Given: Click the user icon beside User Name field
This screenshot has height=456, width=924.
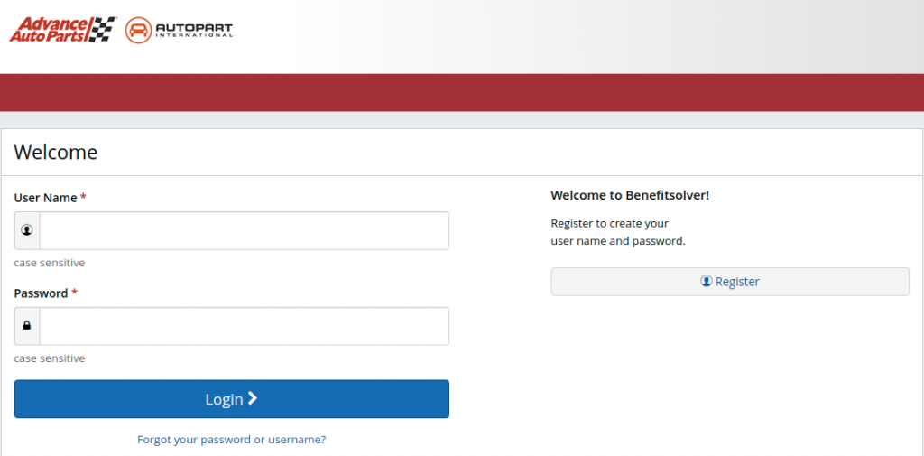Looking at the screenshot, I should [27, 230].
